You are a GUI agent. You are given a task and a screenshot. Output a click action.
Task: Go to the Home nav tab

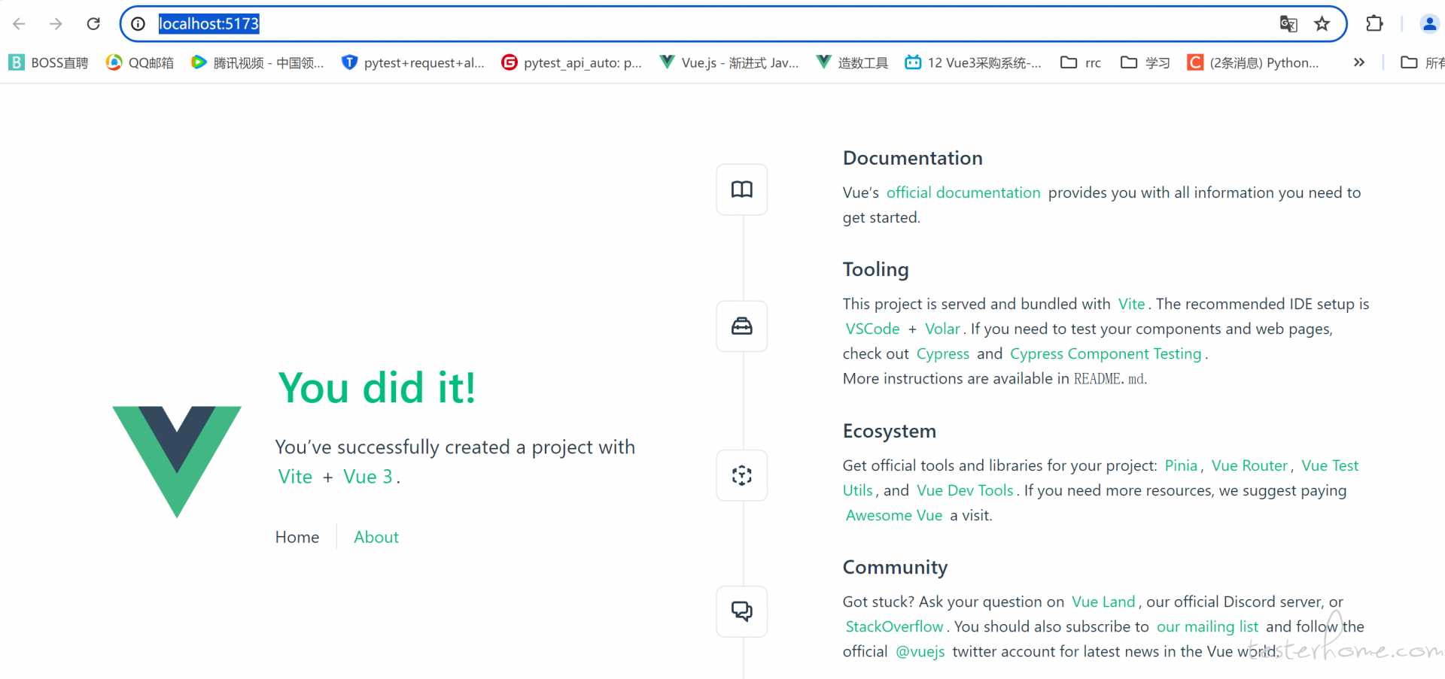point(297,537)
